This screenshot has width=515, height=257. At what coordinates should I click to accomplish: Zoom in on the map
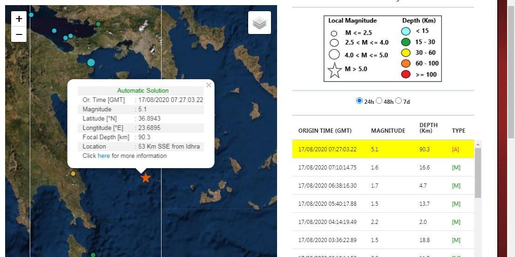[x=19, y=19]
